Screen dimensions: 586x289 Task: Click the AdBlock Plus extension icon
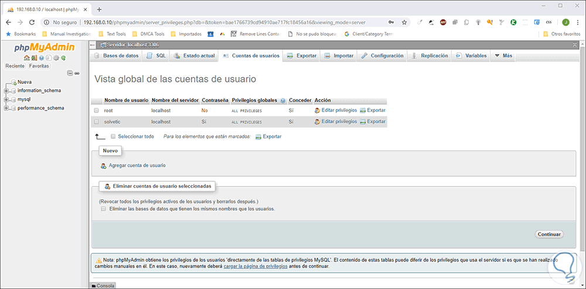point(443,22)
